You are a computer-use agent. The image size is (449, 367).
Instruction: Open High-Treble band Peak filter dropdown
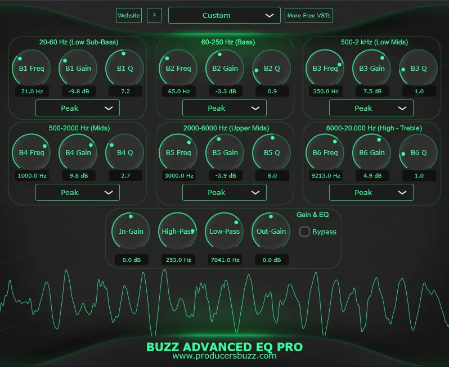point(371,192)
